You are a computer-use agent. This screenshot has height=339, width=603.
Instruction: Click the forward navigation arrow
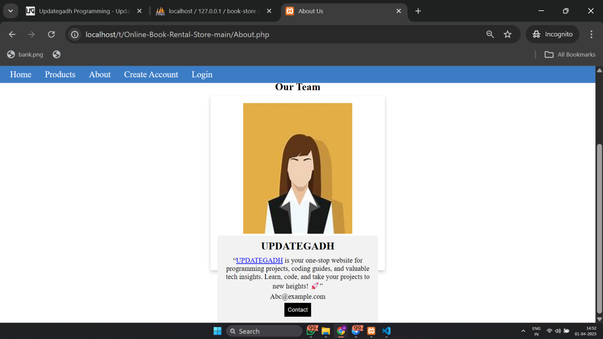[31, 34]
